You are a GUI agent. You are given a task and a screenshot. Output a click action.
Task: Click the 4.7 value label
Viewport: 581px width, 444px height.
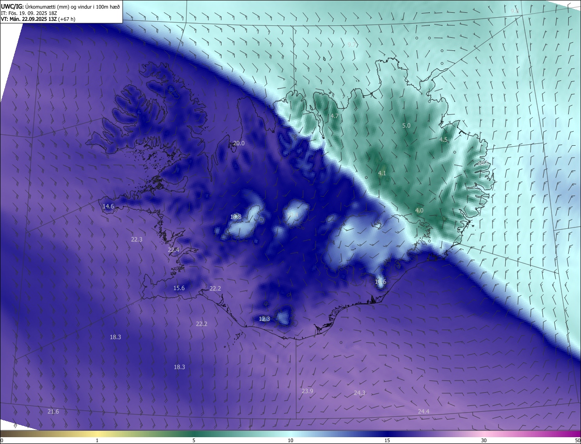pos(335,116)
